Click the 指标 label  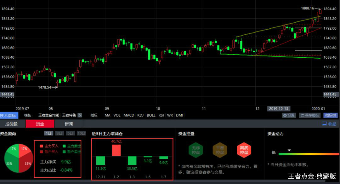point(94,115)
